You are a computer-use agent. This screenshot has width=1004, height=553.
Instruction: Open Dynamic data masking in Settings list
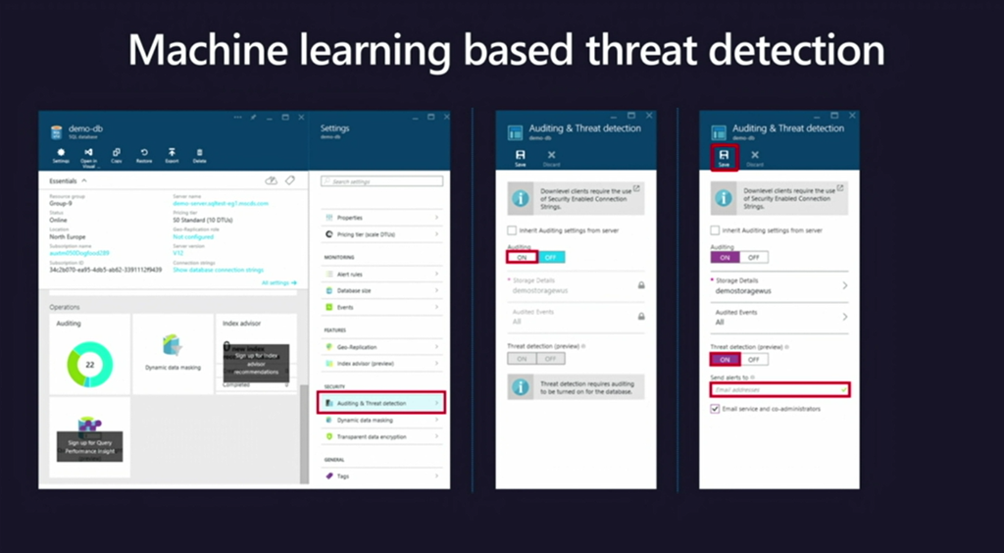coord(382,421)
